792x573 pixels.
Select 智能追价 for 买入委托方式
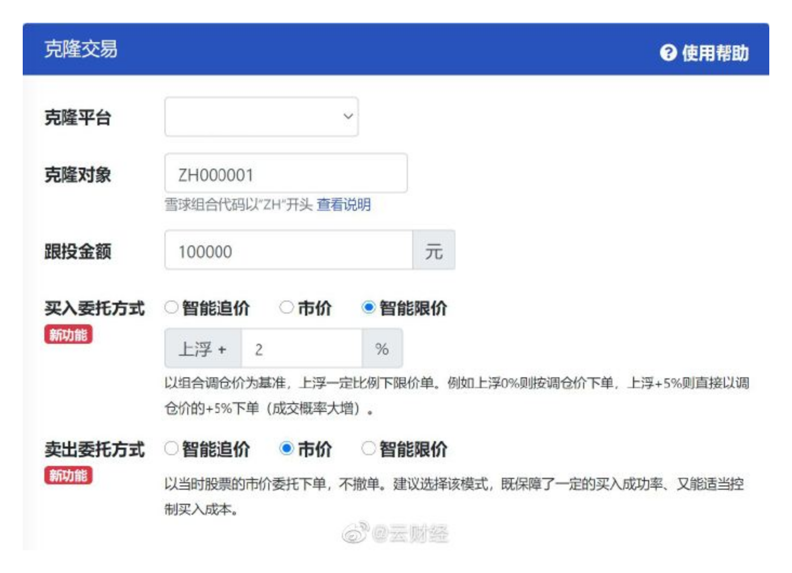click(x=171, y=308)
